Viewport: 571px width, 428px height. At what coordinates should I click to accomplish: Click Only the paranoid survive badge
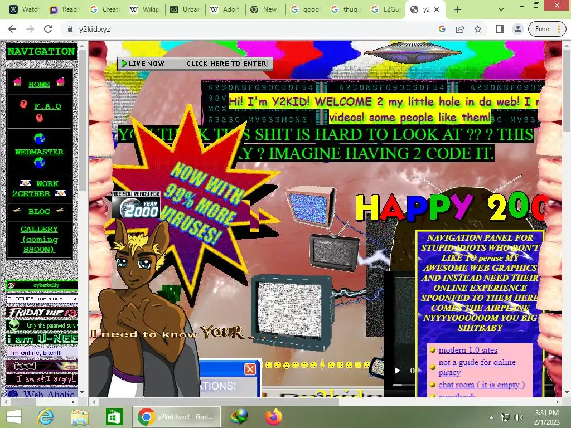coord(41,325)
